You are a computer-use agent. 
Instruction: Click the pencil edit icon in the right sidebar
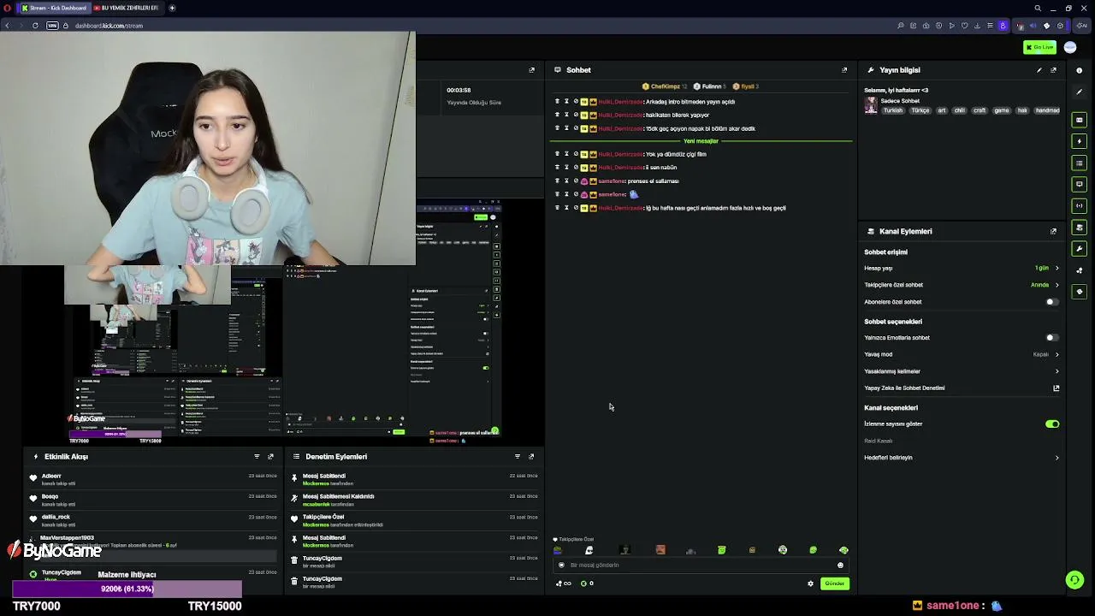(x=1080, y=91)
